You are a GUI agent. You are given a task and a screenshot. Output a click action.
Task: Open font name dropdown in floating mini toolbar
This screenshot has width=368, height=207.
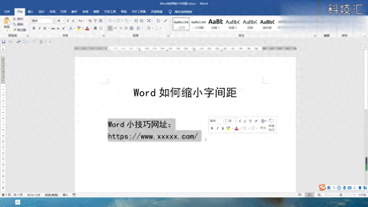click(223, 121)
